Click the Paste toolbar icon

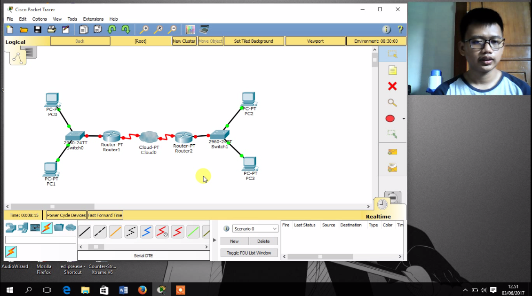98,30
